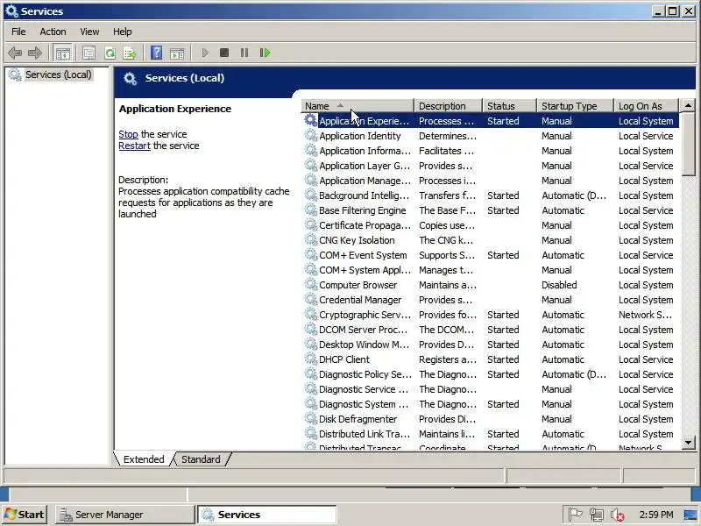Select Distributed Link Tracking row
Image resolution: width=701 pixels, height=526 pixels.
point(491,434)
